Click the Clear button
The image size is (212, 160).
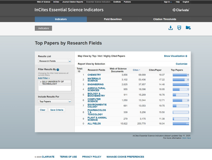coord(43,110)
